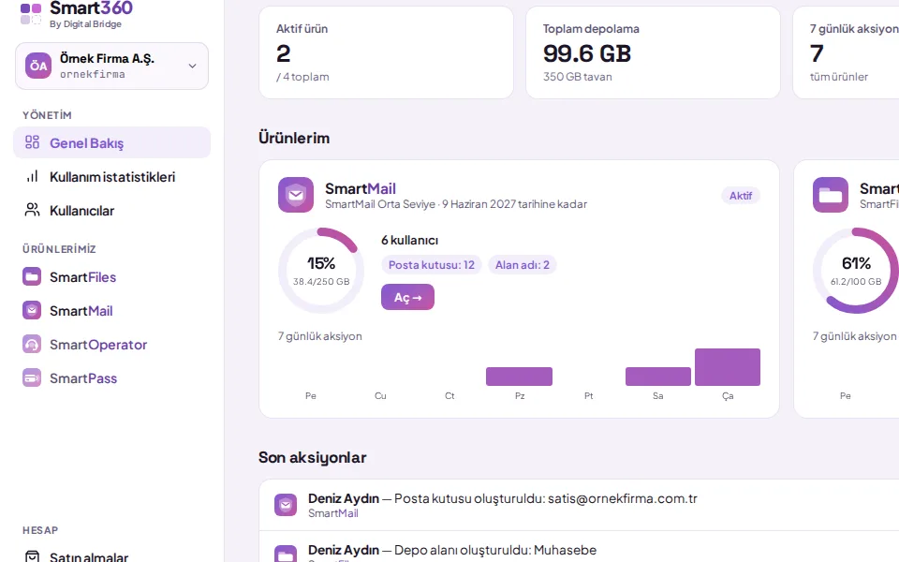The width and height of the screenshot is (899, 562).
Task: Click the Aktif ürün stat card
Action: click(387, 52)
